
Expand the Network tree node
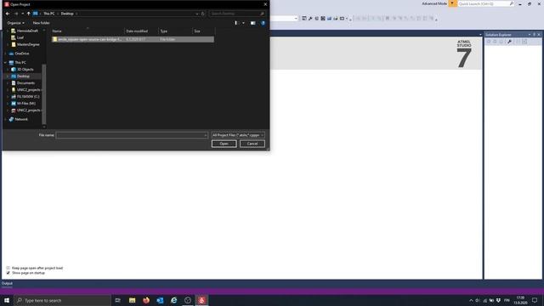5,119
